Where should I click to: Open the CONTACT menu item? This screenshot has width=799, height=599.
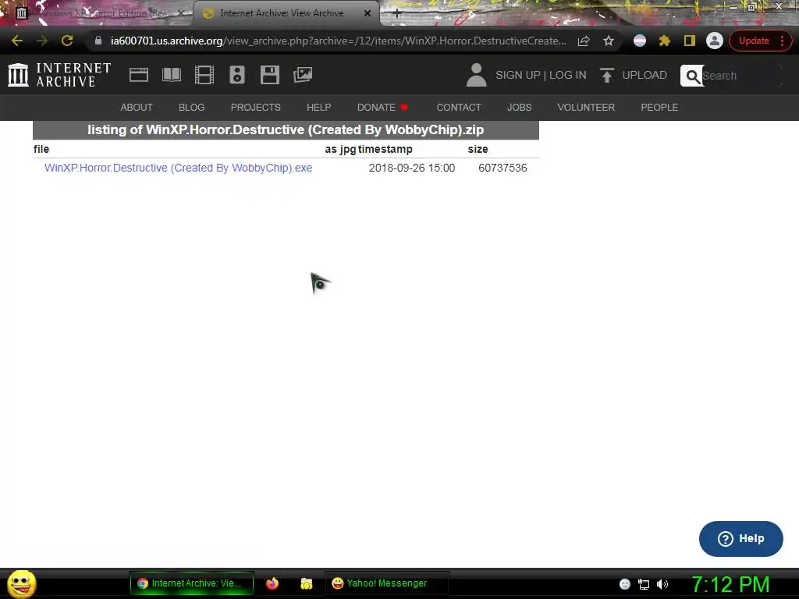click(459, 108)
